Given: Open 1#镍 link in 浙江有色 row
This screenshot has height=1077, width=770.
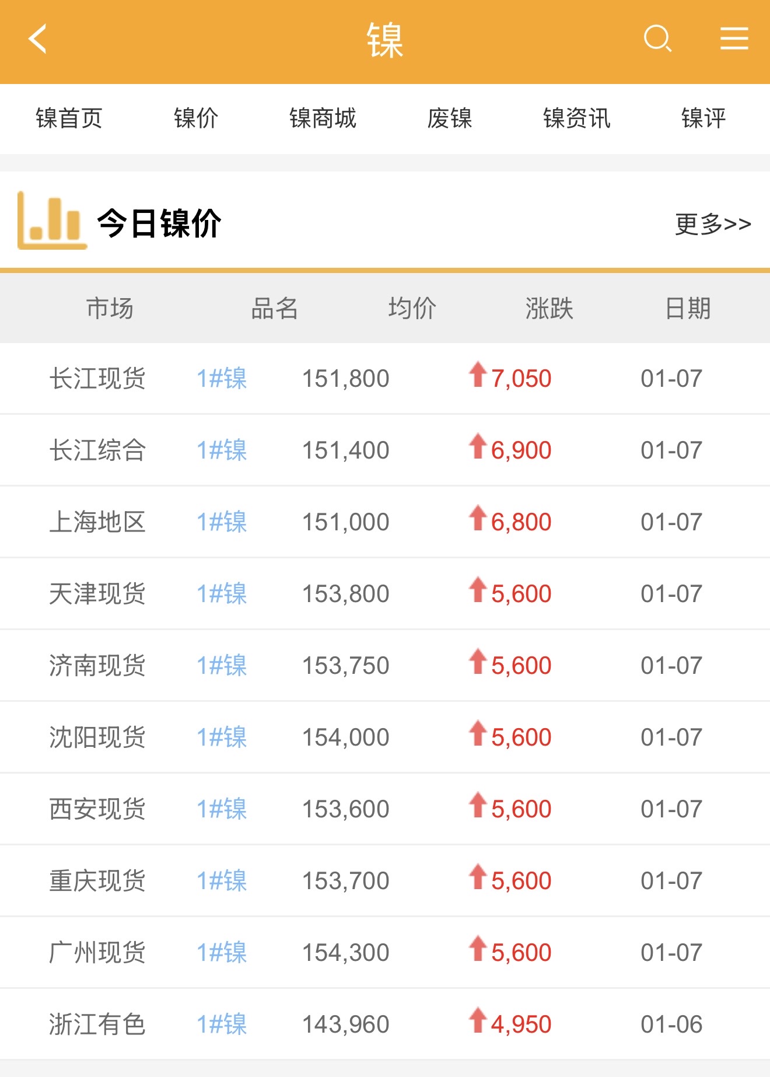Looking at the screenshot, I should point(222,1024).
